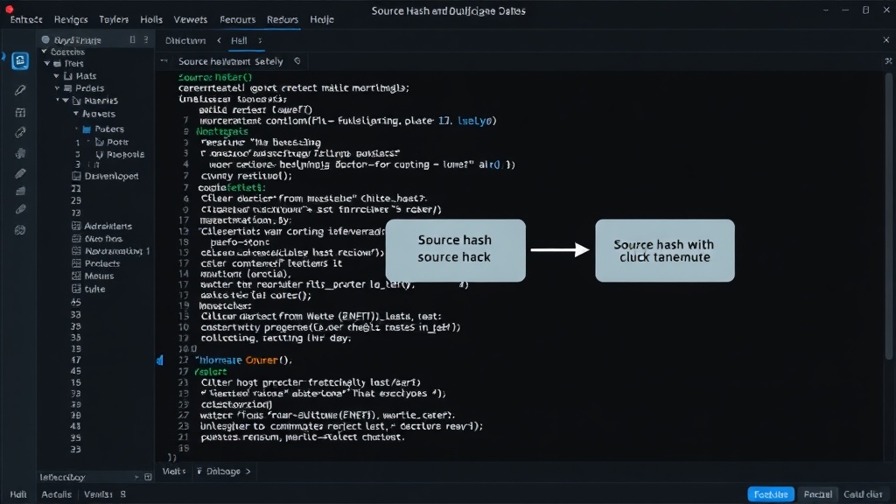Screen dimensions: 896x504
Task: Open the 'Hedje' menu
Action: click(x=322, y=19)
